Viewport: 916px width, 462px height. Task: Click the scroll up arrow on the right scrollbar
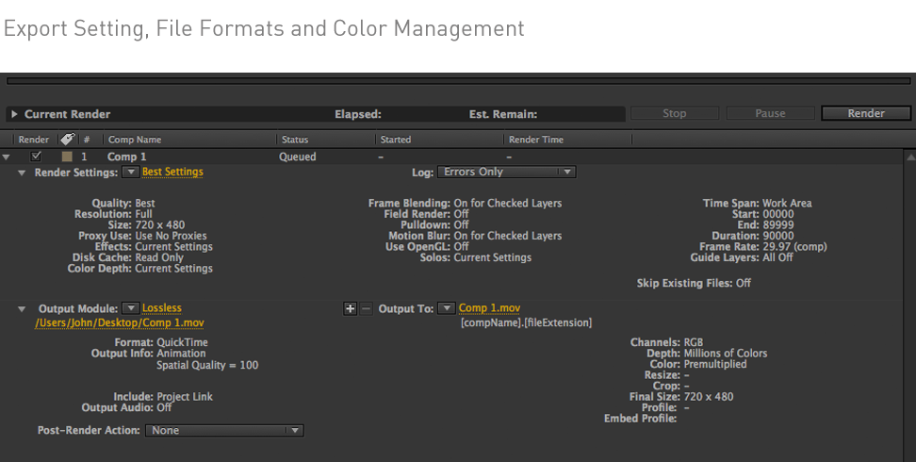click(910, 157)
